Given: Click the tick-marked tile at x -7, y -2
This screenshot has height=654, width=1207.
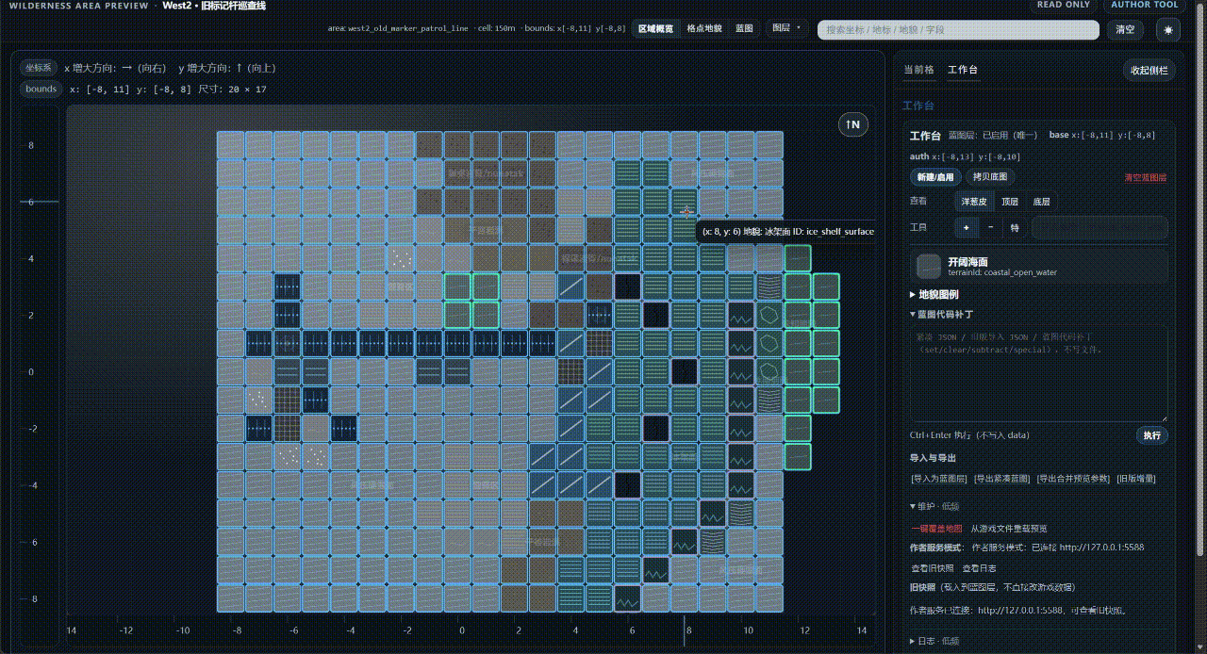Looking at the screenshot, I should [x=259, y=428].
